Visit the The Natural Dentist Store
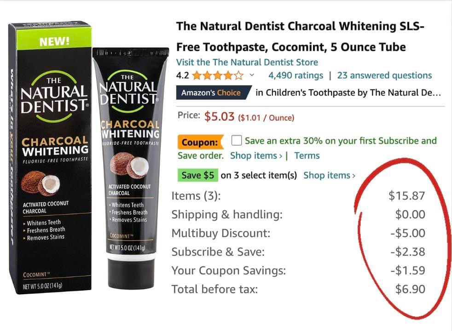 click(x=247, y=62)
